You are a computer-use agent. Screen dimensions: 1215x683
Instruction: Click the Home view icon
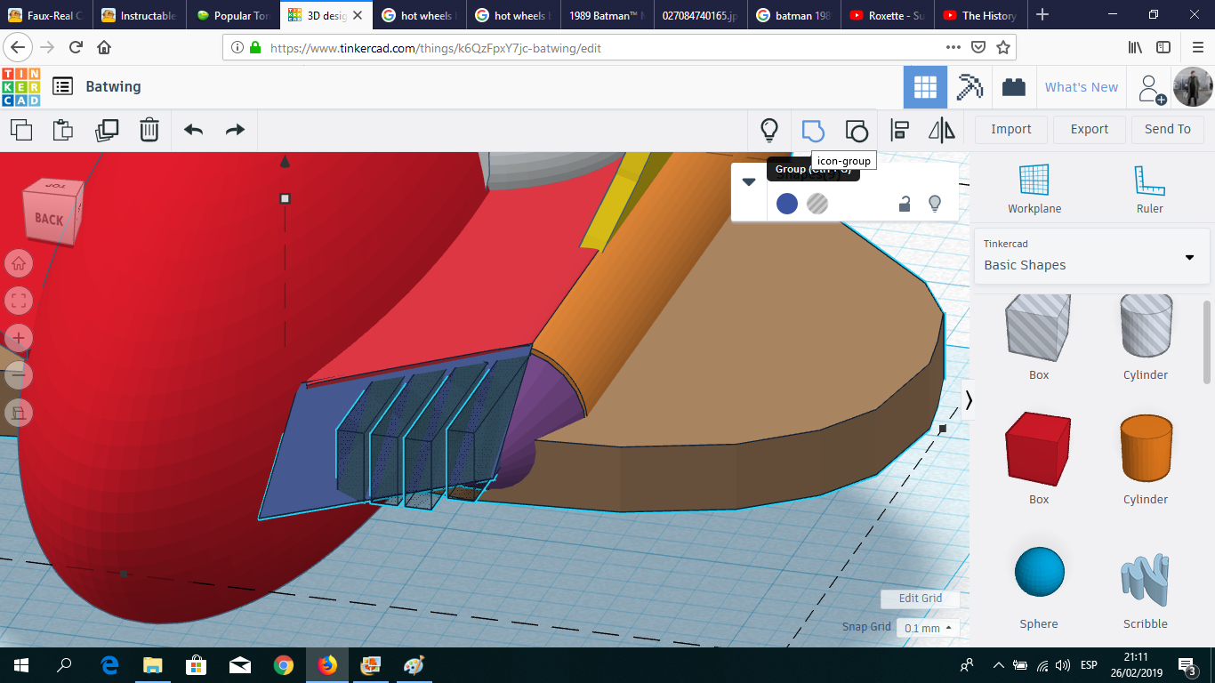19,263
